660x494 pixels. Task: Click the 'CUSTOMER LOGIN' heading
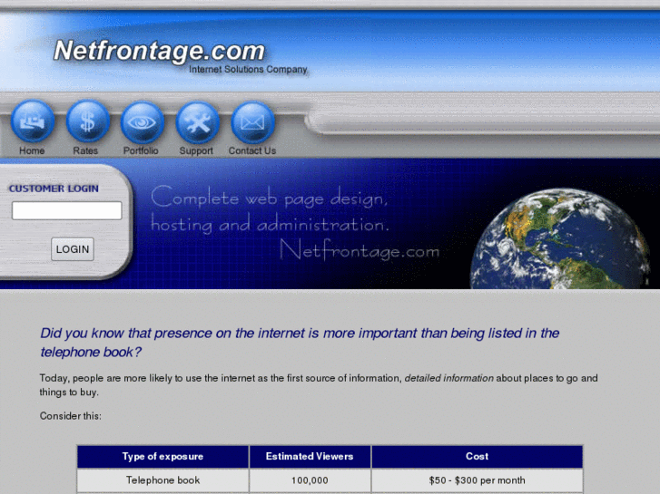pyautogui.click(x=54, y=189)
